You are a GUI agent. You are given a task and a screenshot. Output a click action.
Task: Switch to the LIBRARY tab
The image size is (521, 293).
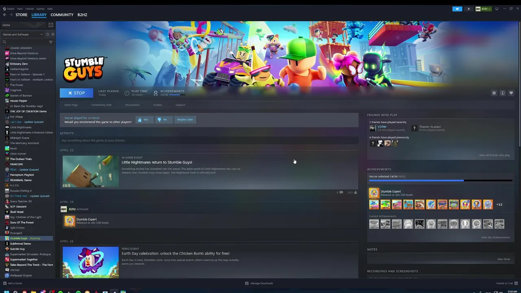click(x=39, y=15)
